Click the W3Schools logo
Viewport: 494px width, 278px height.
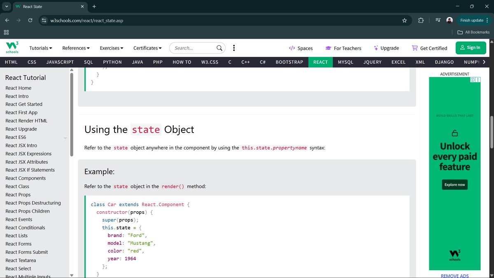pyautogui.click(x=12, y=48)
